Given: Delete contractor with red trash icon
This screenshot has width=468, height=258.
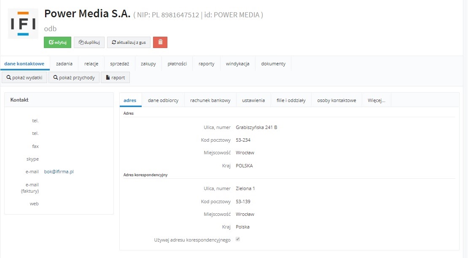Looking at the screenshot, I should click(160, 42).
